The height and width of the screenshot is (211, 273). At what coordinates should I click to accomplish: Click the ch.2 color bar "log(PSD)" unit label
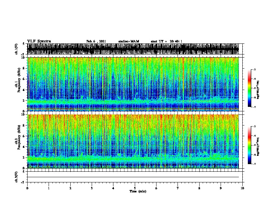pyautogui.click(x=258, y=147)
